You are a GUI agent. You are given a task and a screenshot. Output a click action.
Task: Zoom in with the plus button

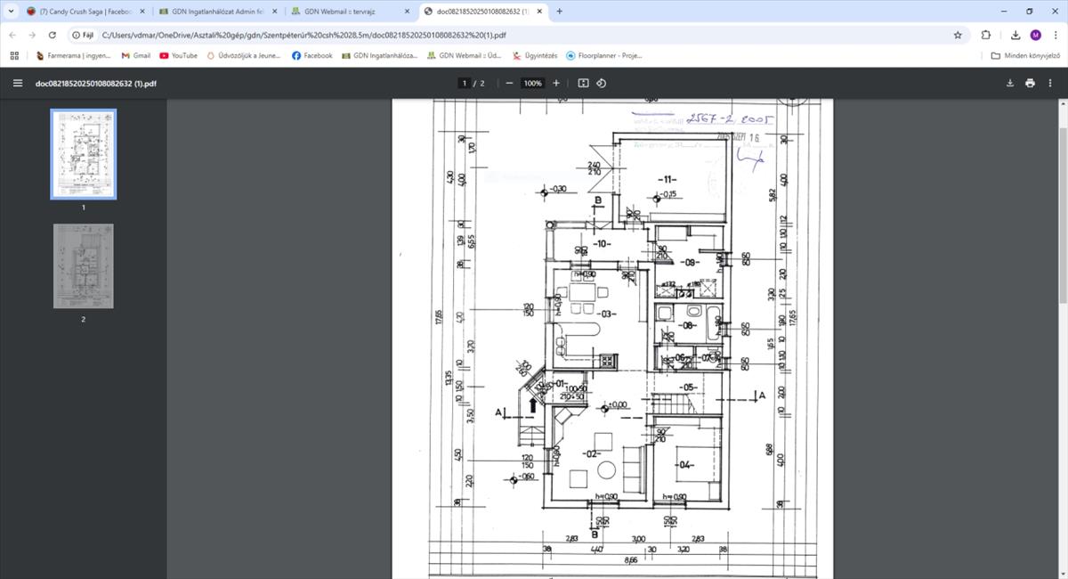coord(556,83)
